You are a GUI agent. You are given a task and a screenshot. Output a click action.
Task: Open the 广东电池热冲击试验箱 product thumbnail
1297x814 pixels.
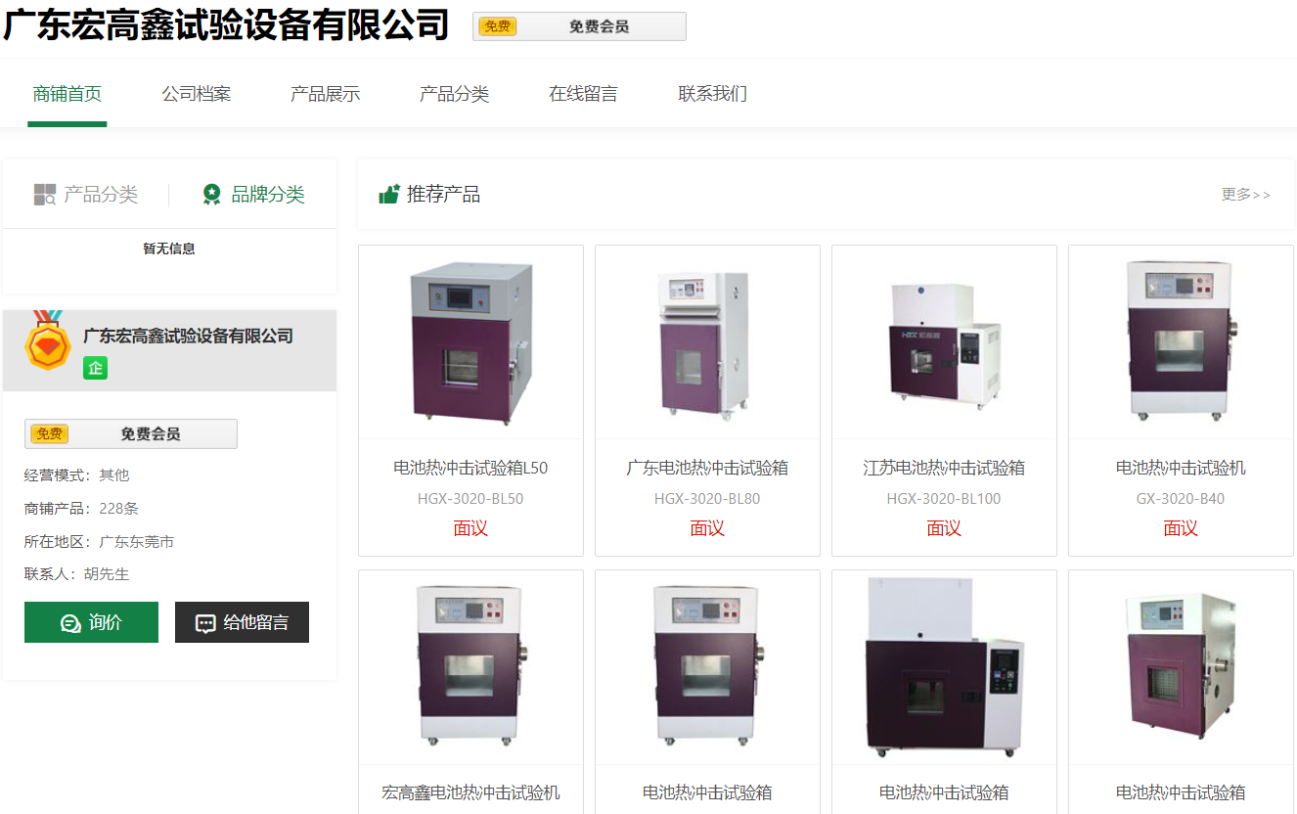click(707, 342)
